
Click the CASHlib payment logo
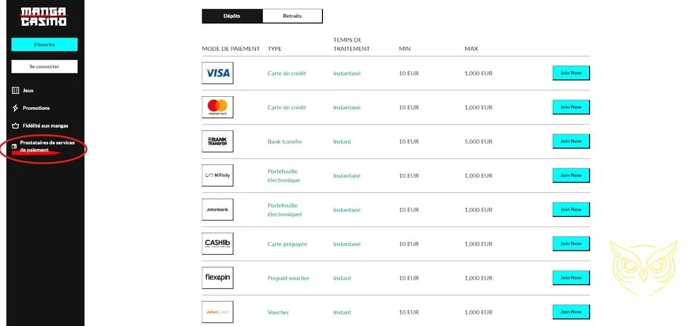218,244
